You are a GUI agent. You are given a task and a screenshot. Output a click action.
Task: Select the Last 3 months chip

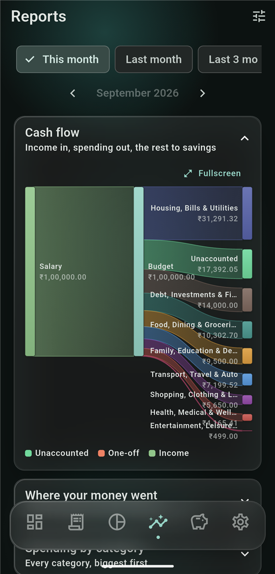230,59
